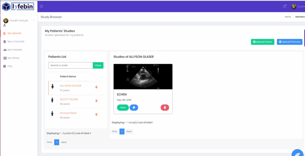Expand the DoxAPI TestLyfe profile chevron
Viewport: 305px width, 156px height.
click(x=34, y=20)
